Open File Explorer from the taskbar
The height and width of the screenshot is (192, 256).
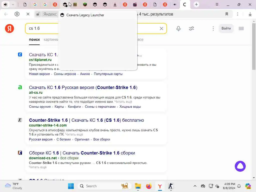click(x=138, y=186)
